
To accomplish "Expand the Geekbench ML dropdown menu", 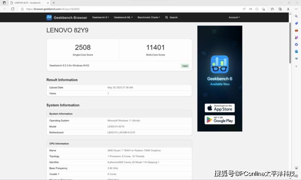I will click(123, 17).
